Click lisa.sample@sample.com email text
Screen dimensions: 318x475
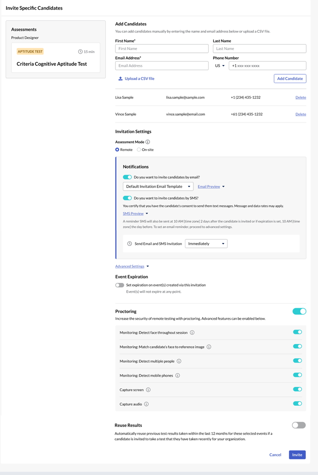pos(185,97)
